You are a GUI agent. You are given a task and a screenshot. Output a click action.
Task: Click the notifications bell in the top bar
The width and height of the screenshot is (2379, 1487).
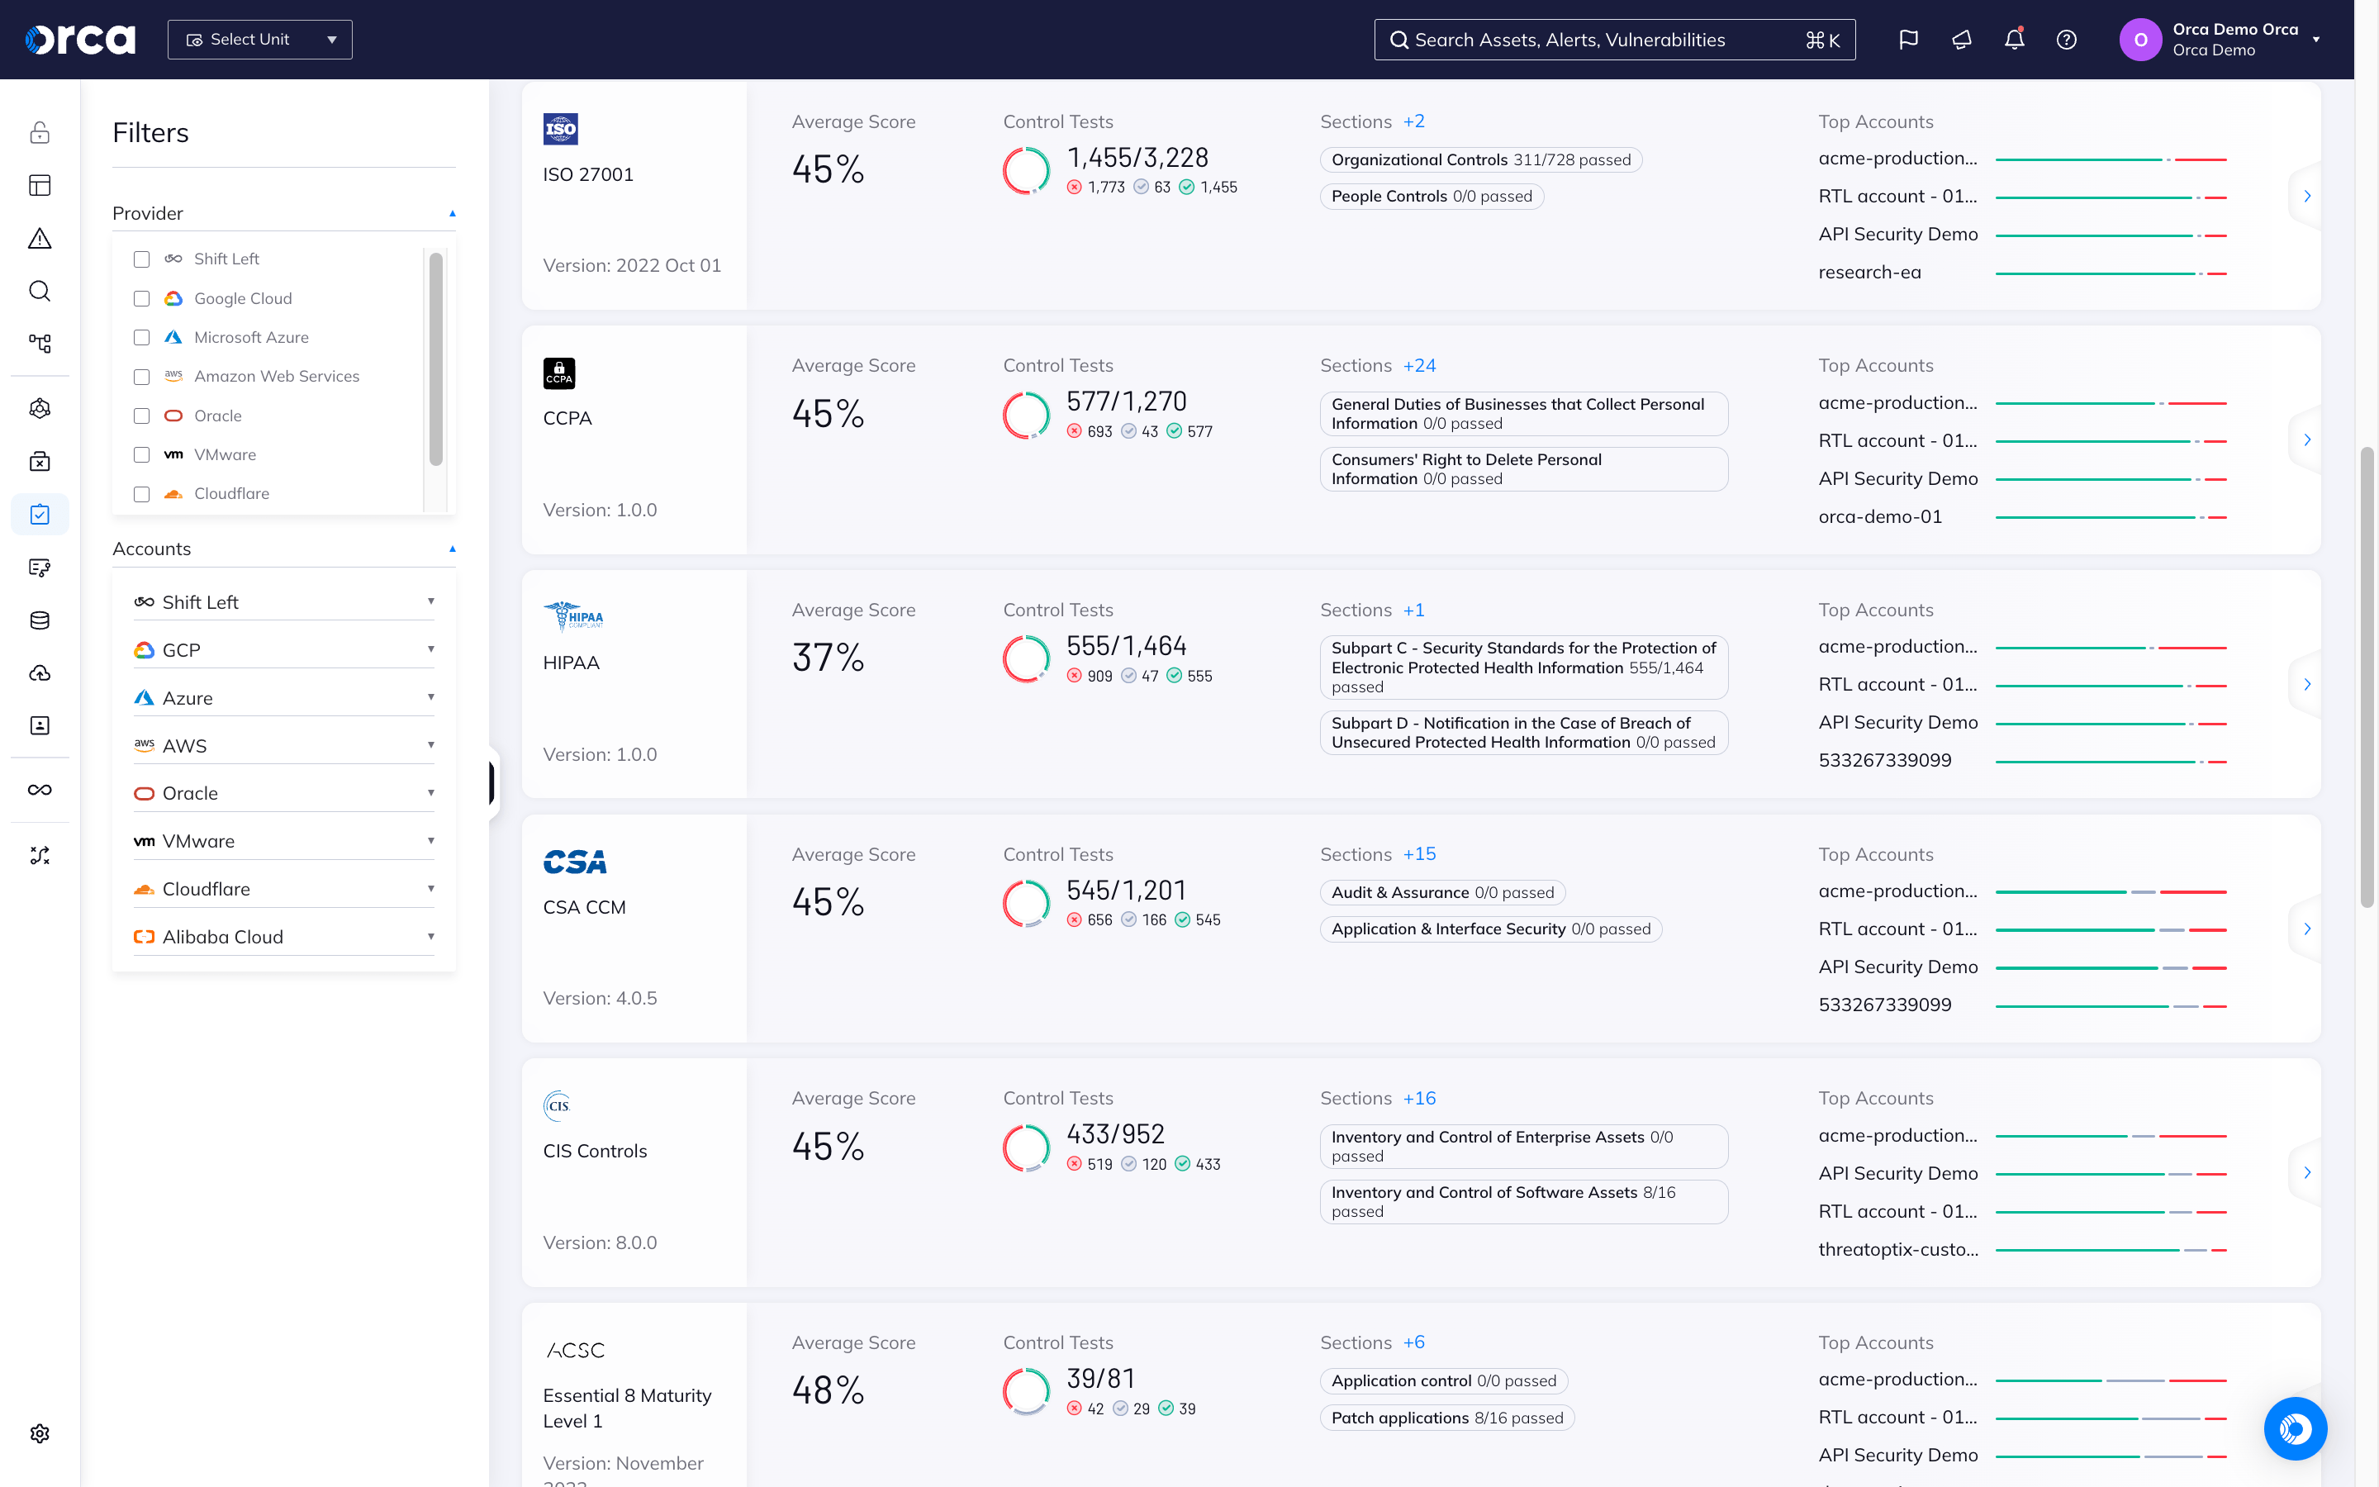click(2013, 40)
